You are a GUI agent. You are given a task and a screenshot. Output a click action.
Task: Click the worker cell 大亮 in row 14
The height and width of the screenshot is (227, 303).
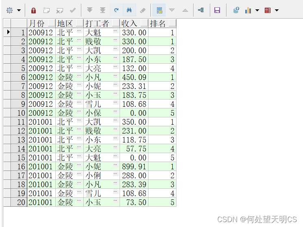(102, 149)
